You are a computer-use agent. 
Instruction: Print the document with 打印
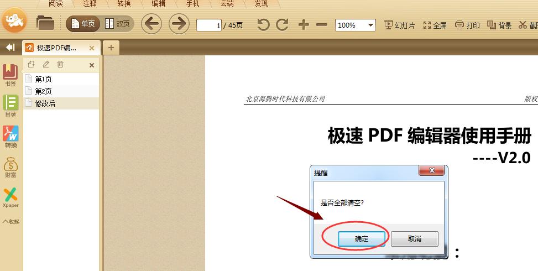467,25
